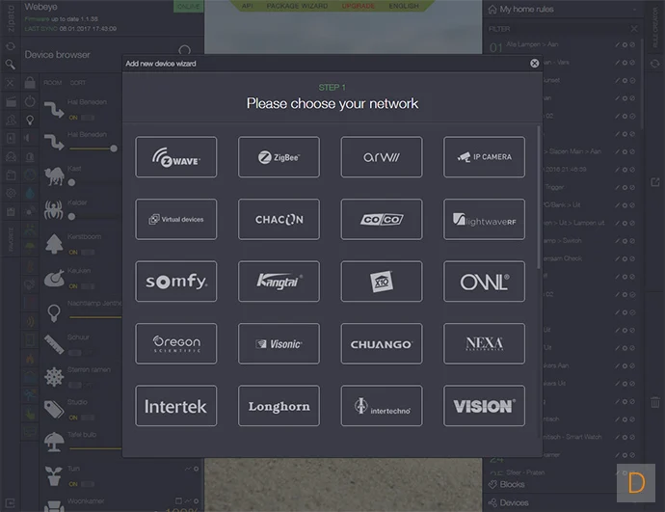Select the NEXA network tile
This screenshot has width=665, height=512.
tap(484, 343)
